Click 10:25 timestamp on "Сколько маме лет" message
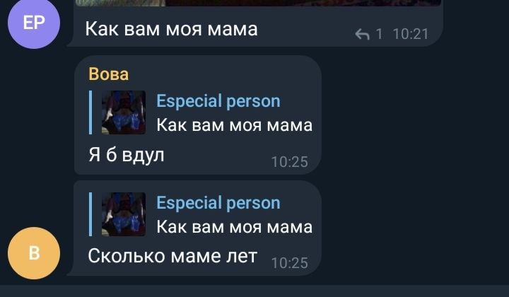Viewport: 509px width, 297px height. point(290,263)
